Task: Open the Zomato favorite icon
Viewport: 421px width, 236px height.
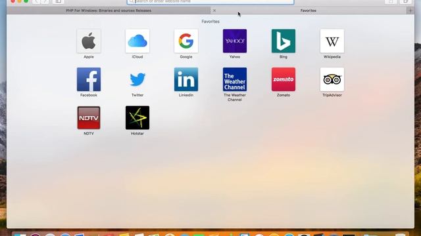Action: click(284, 79)
